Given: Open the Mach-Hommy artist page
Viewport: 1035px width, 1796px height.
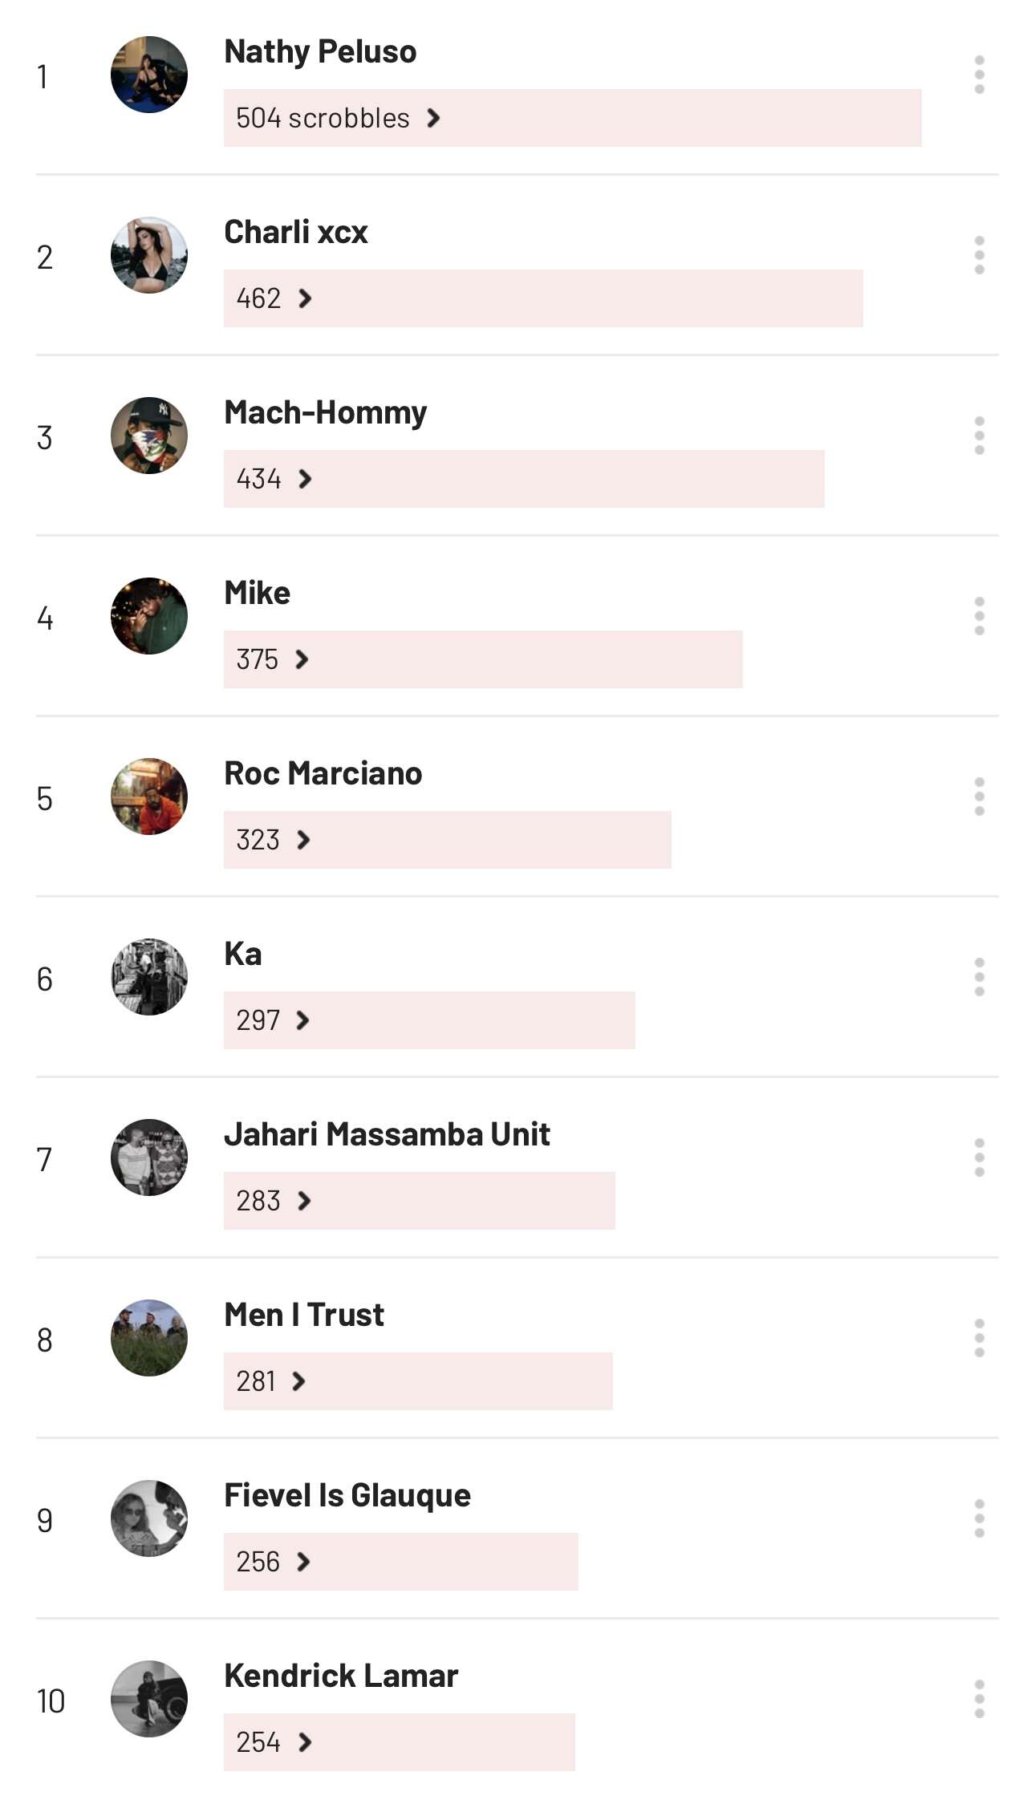Looking at the screenshot, I should click(x=325, y=412).
